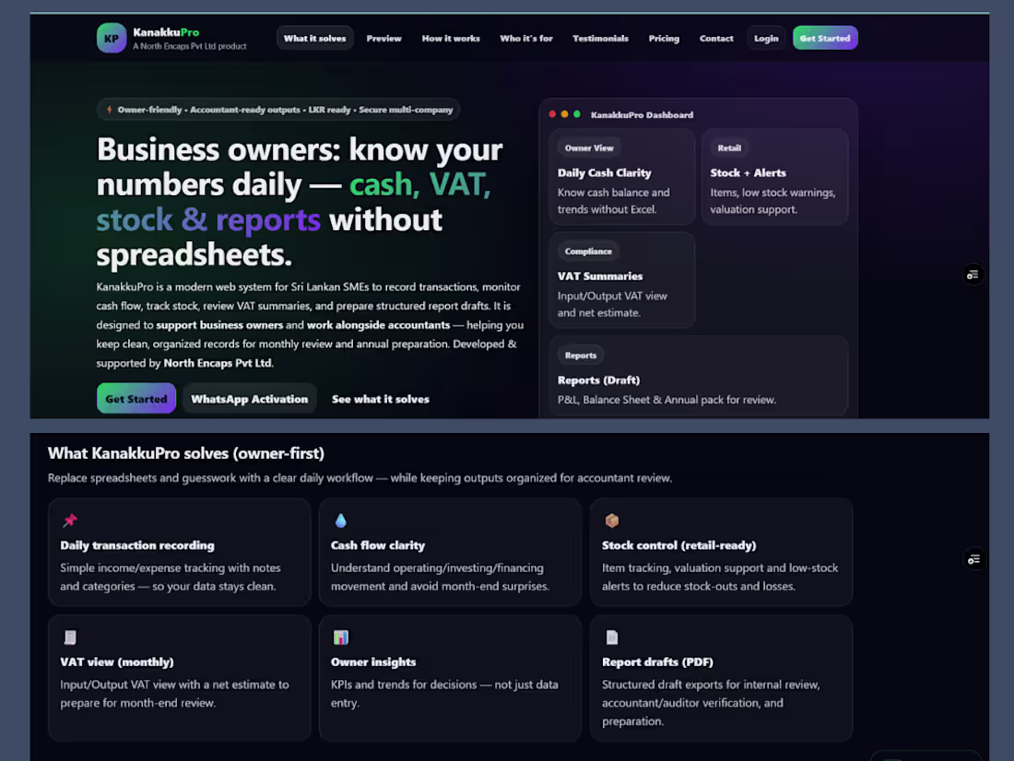Click the lower floating settings icon at right edge
Image resolution: width=1014 pixels, height=761 pixels.
coord(973,559)
